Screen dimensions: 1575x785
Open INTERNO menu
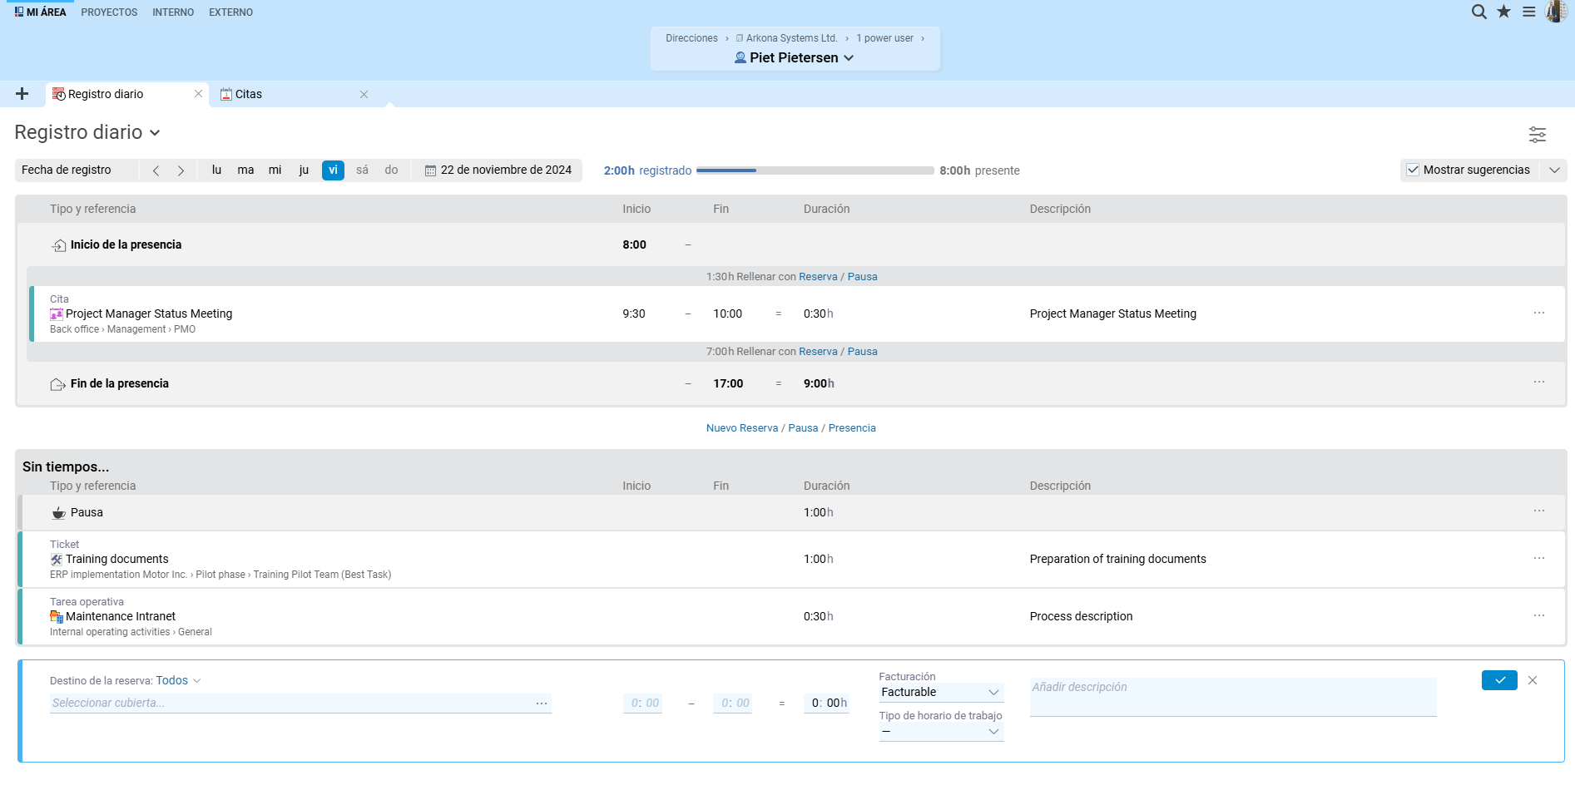(x=173, y=12)
